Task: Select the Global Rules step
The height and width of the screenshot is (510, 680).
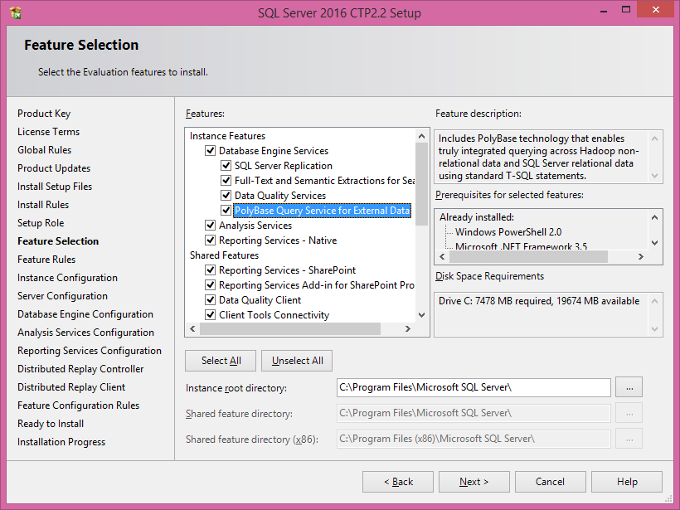Action: (x=44, y=149)
